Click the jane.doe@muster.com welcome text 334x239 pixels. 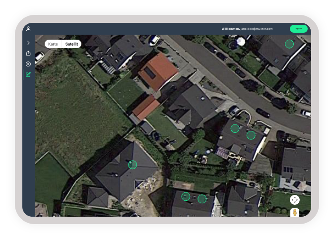point(247,29)
